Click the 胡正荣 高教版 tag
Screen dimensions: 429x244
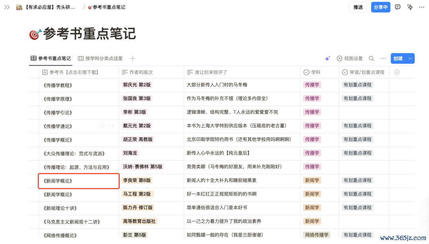[138, 139]
